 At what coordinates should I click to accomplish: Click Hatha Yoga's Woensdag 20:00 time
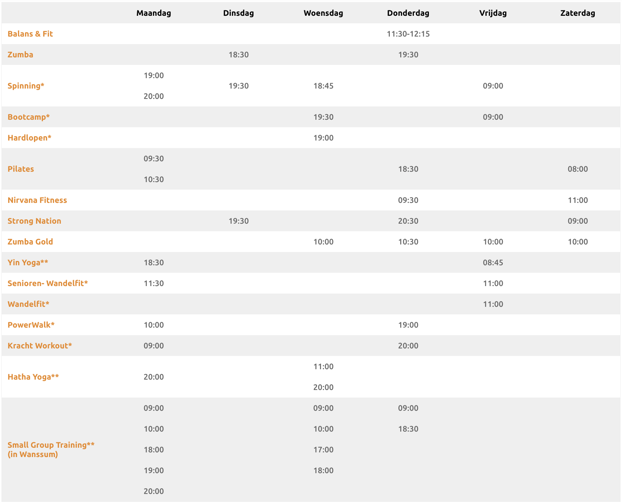point(324,387)
